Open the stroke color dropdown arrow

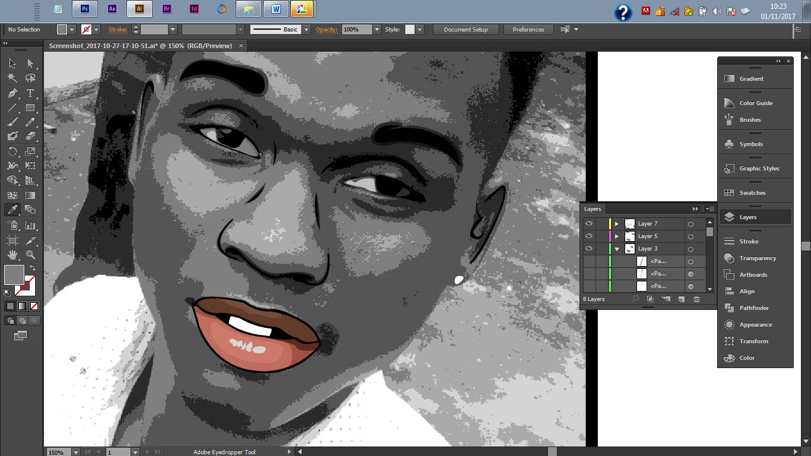tap(96, 30)
